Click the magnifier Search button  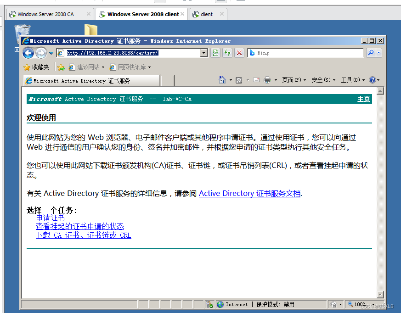pos(371,53)
